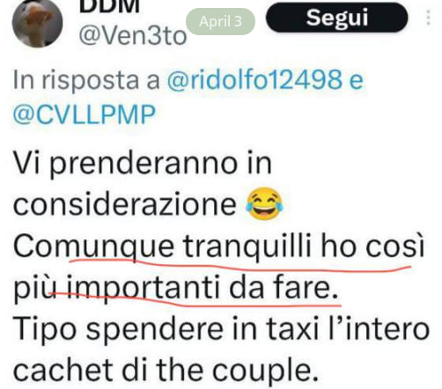Open the DDM profile avatar picture
Screen dimensions: 442x389
click(37, 23)
